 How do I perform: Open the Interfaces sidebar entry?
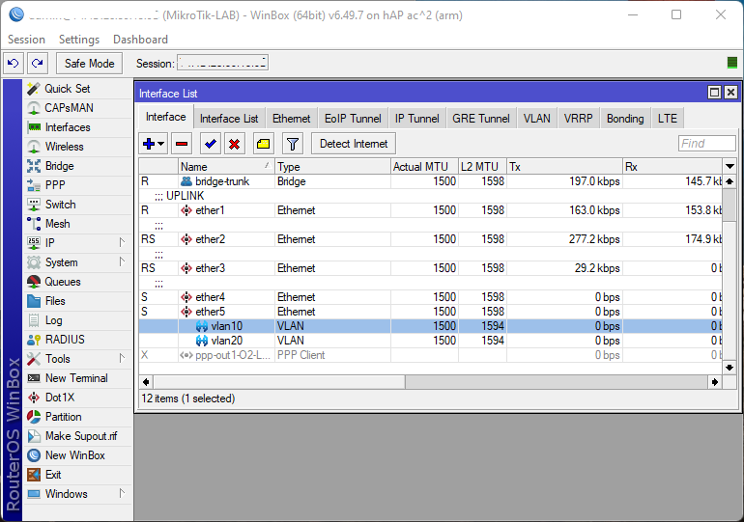pos(77,127)
